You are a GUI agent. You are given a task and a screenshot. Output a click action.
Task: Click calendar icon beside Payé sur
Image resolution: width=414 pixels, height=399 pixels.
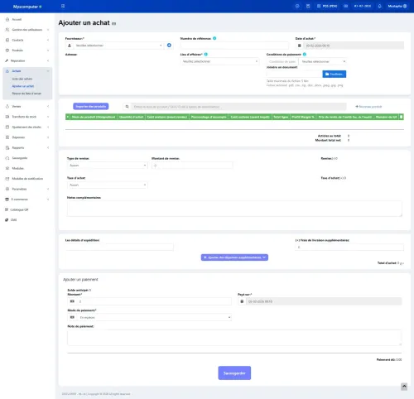[242, 301]
